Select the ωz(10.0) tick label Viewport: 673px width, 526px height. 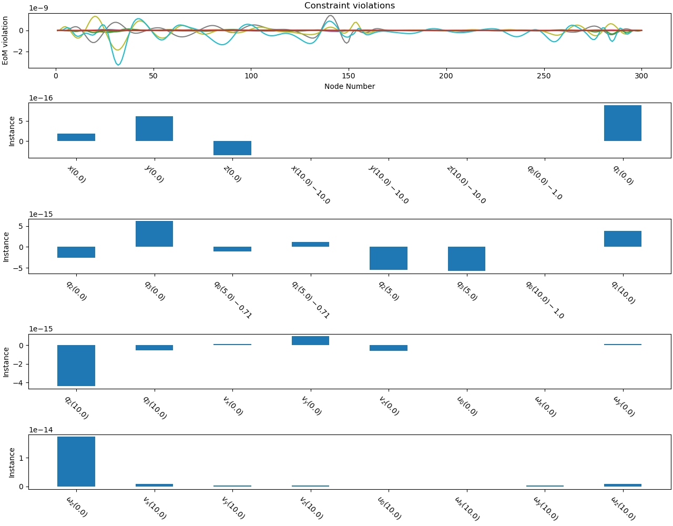[x=624, y=509]
